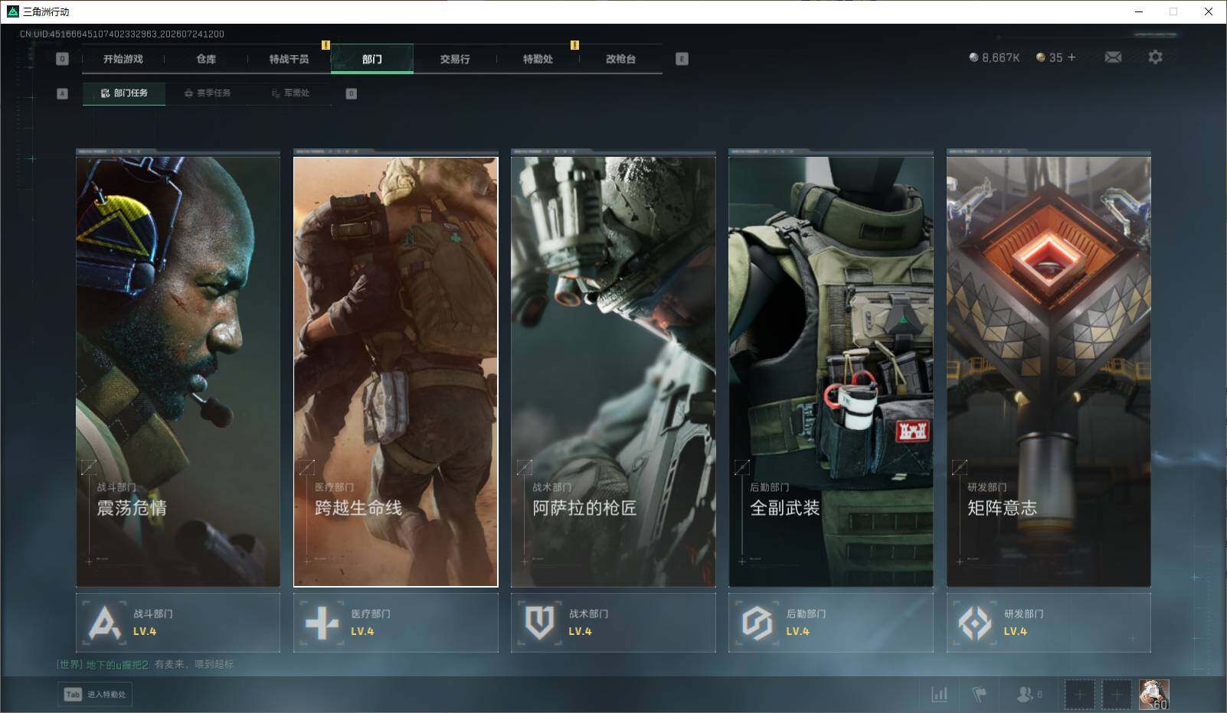Click the 战斗部门 emblem icon
Screen dimensions: 1227x713
[104, 623]
